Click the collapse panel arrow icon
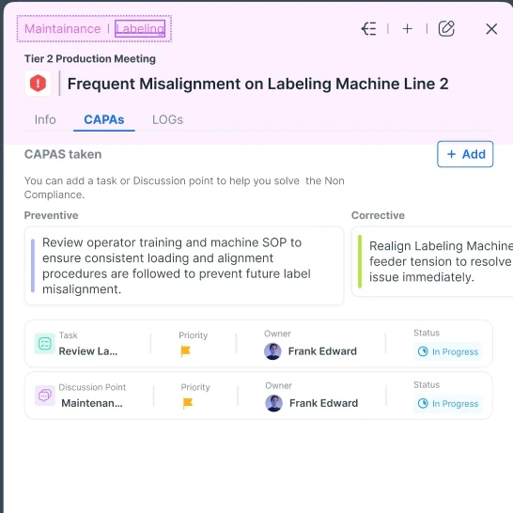The width and height of the screenshot is (513, 513). tap(368, 29)
